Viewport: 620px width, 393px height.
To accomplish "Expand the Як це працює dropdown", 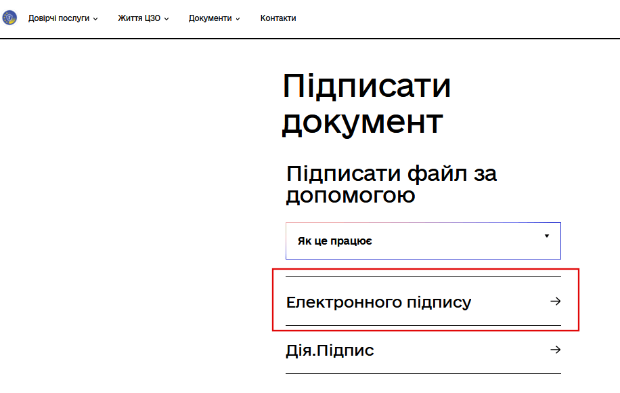I will [423, 241].
